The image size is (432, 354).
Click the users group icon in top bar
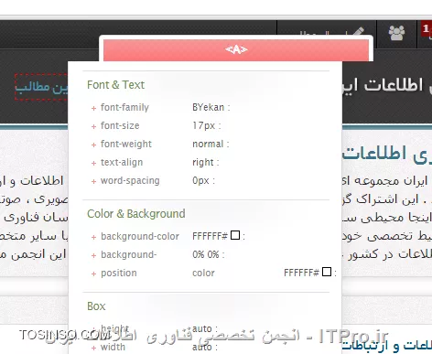coord(396,33)
